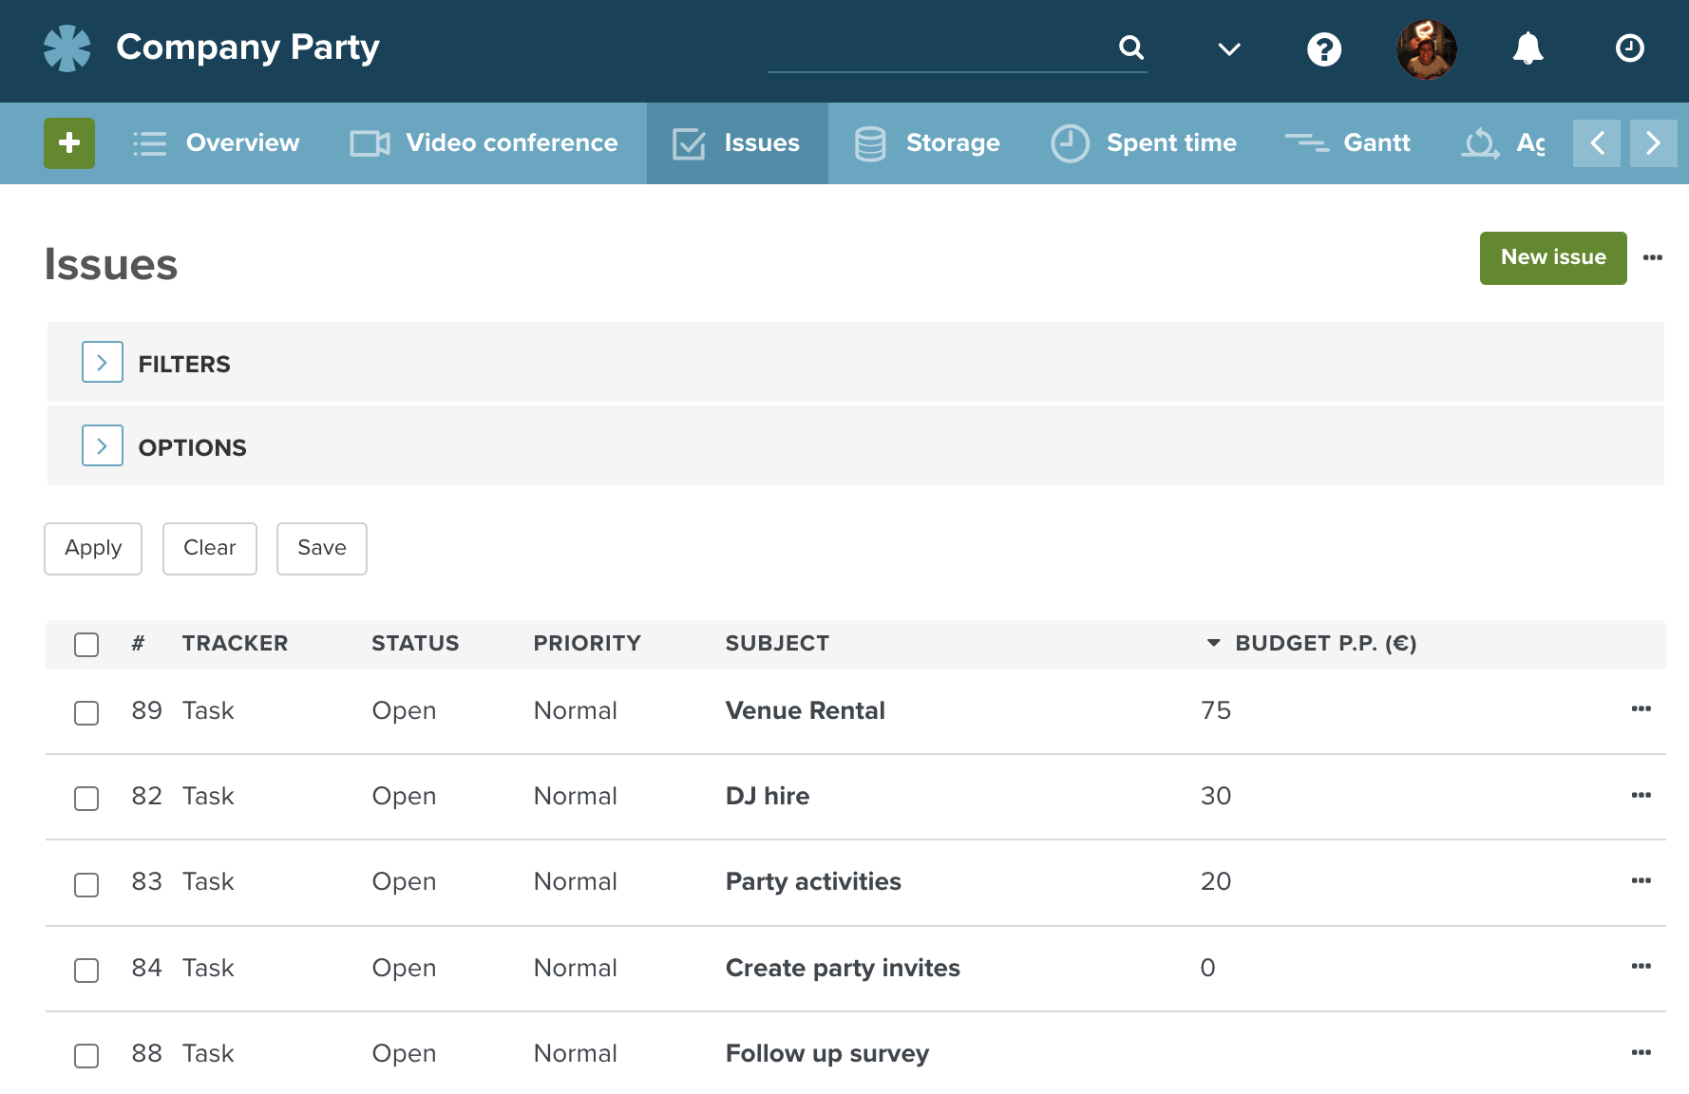Click issue number 82
The image size is (1689, 1094).
pos(146,796)
